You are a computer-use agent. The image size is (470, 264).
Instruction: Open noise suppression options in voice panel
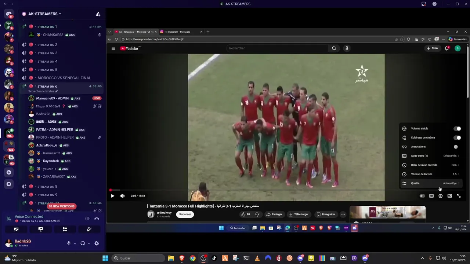point(88,219)
